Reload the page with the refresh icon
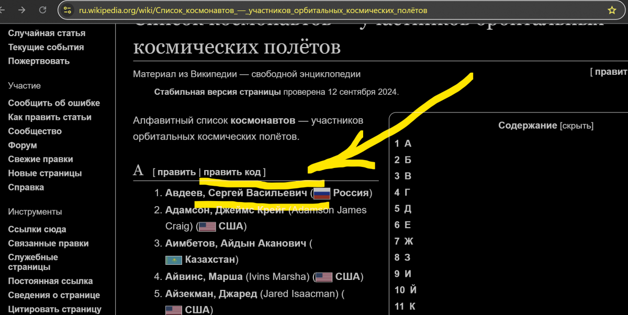 42,10
